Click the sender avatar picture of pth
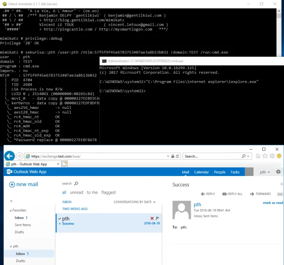Viewport: 284px width, 265px height. [181, 210]
